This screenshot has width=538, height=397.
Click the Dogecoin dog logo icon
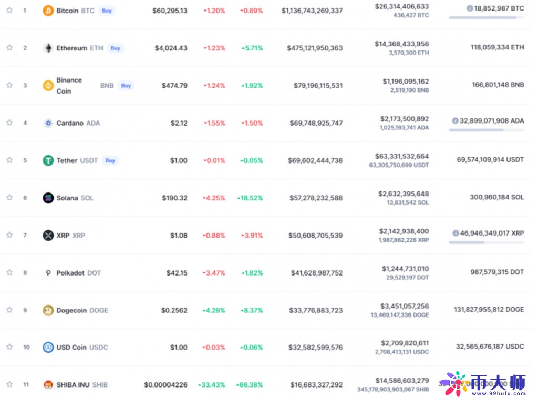coord(48,310)
